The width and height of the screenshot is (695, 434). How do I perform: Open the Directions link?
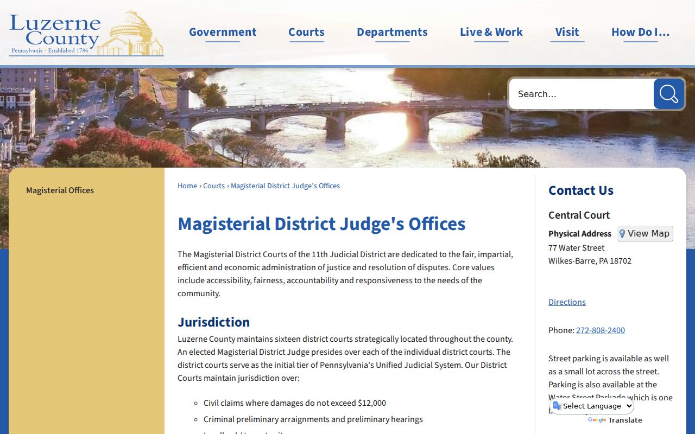point(567,302)
